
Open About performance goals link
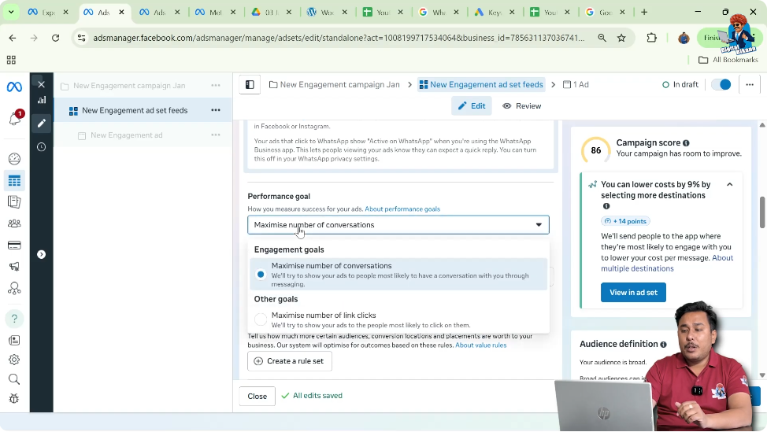pyautogui.click(x=402, y=209)
